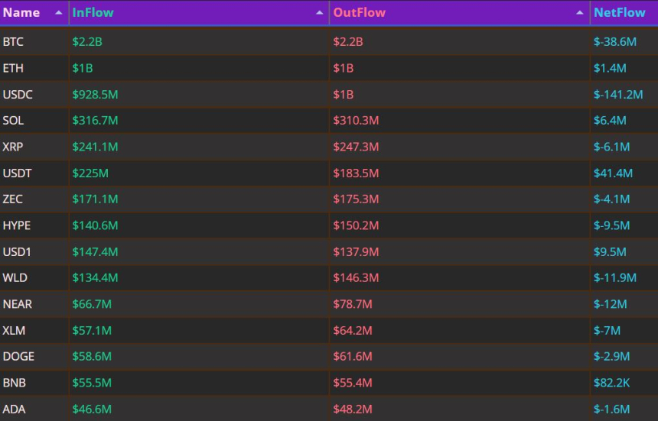This screenshot has height=421, width=658.
Task: Open the ETH row
Action: point(329,68)
